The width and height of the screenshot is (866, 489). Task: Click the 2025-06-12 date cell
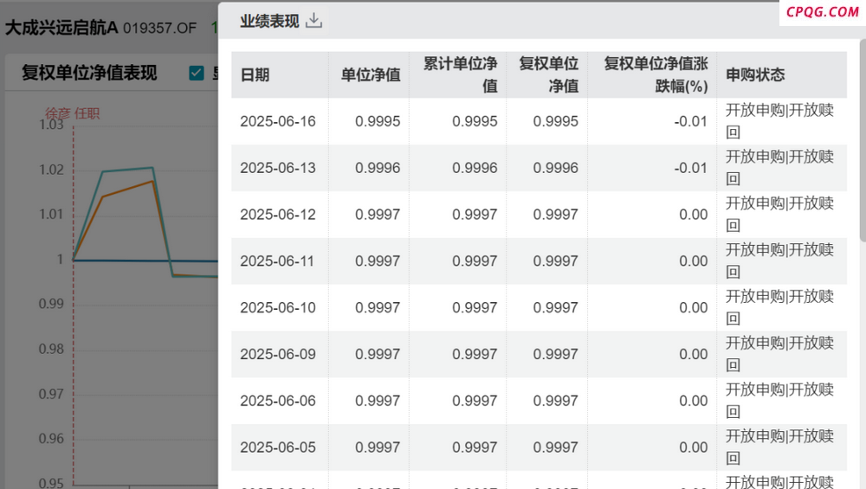(x=278, y=214)
